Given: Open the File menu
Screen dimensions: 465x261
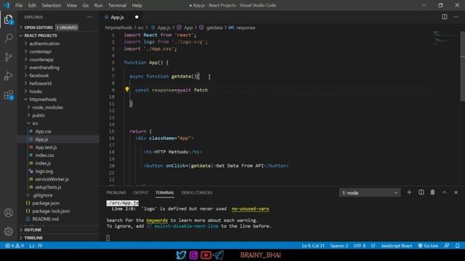Looking at the screenshot, I should pyautogui.click(x=19, y=5).
